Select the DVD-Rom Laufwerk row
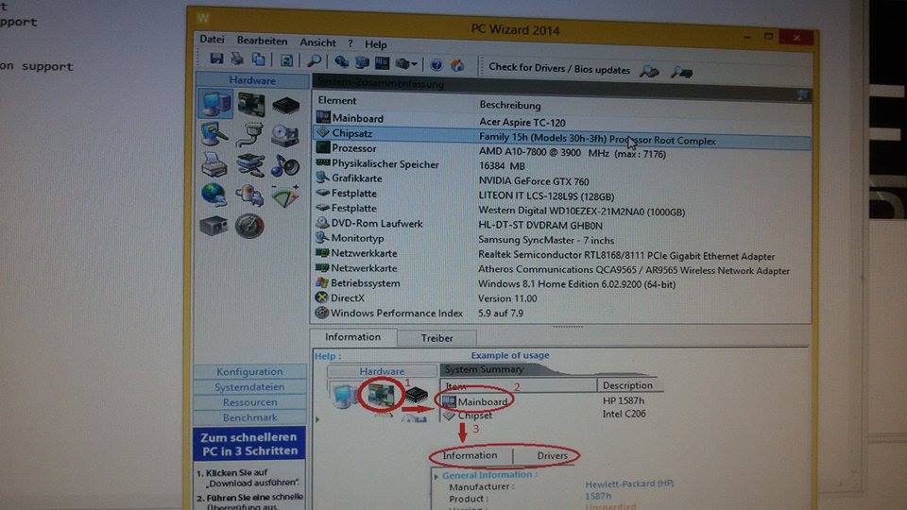The image size is (907, 510). [x=561, y=225]
